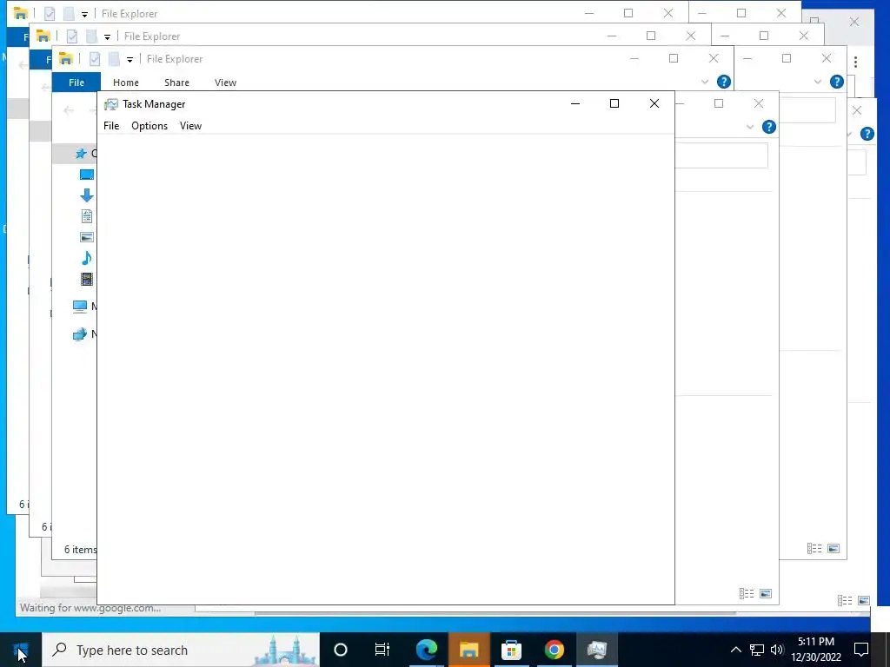Select the Music note icon in sidebar
890x667 pixels.
[x=86, y=258]
